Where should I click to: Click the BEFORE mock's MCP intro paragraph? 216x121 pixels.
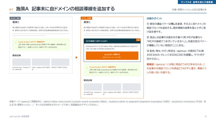[41, 29]
